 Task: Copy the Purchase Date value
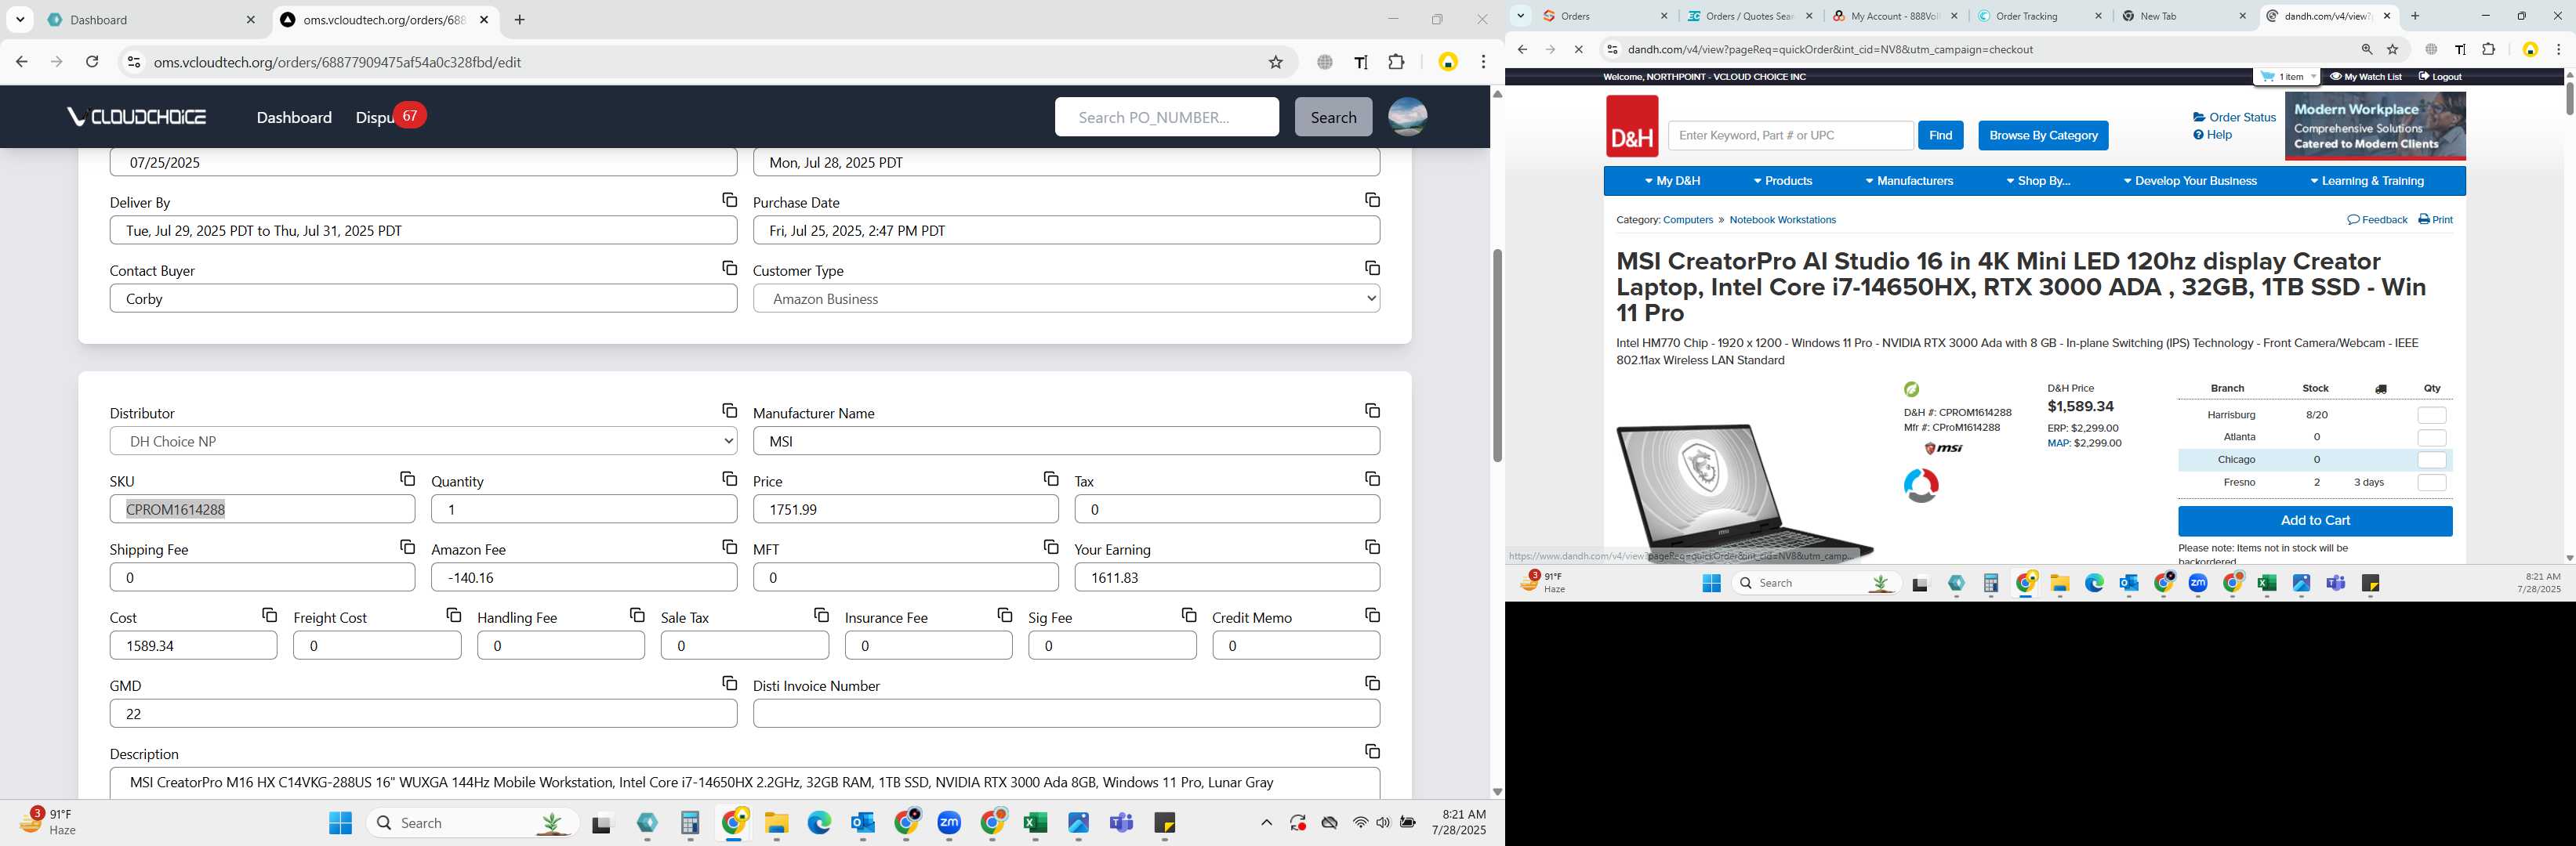point(1372,200)
